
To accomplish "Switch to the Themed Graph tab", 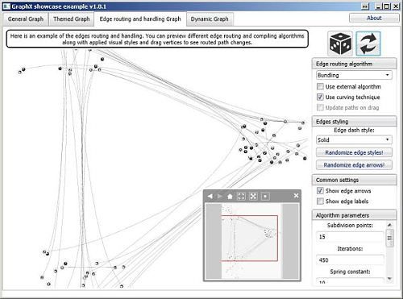I will (x=72, y=19).
